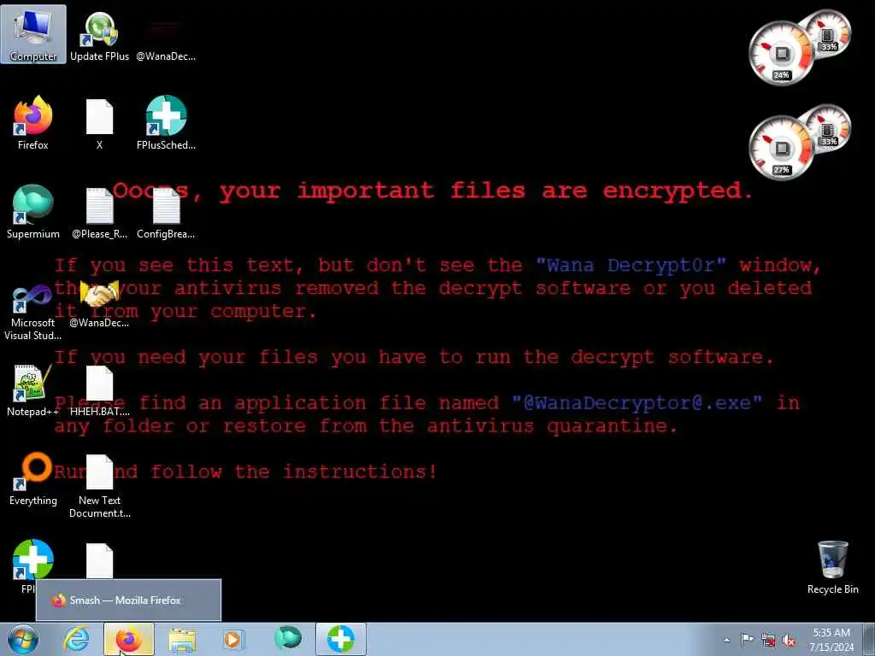Select the handshake @WanaDec... icon
The width and height of the screenshot is (875, 656).
tap(99, 304)
